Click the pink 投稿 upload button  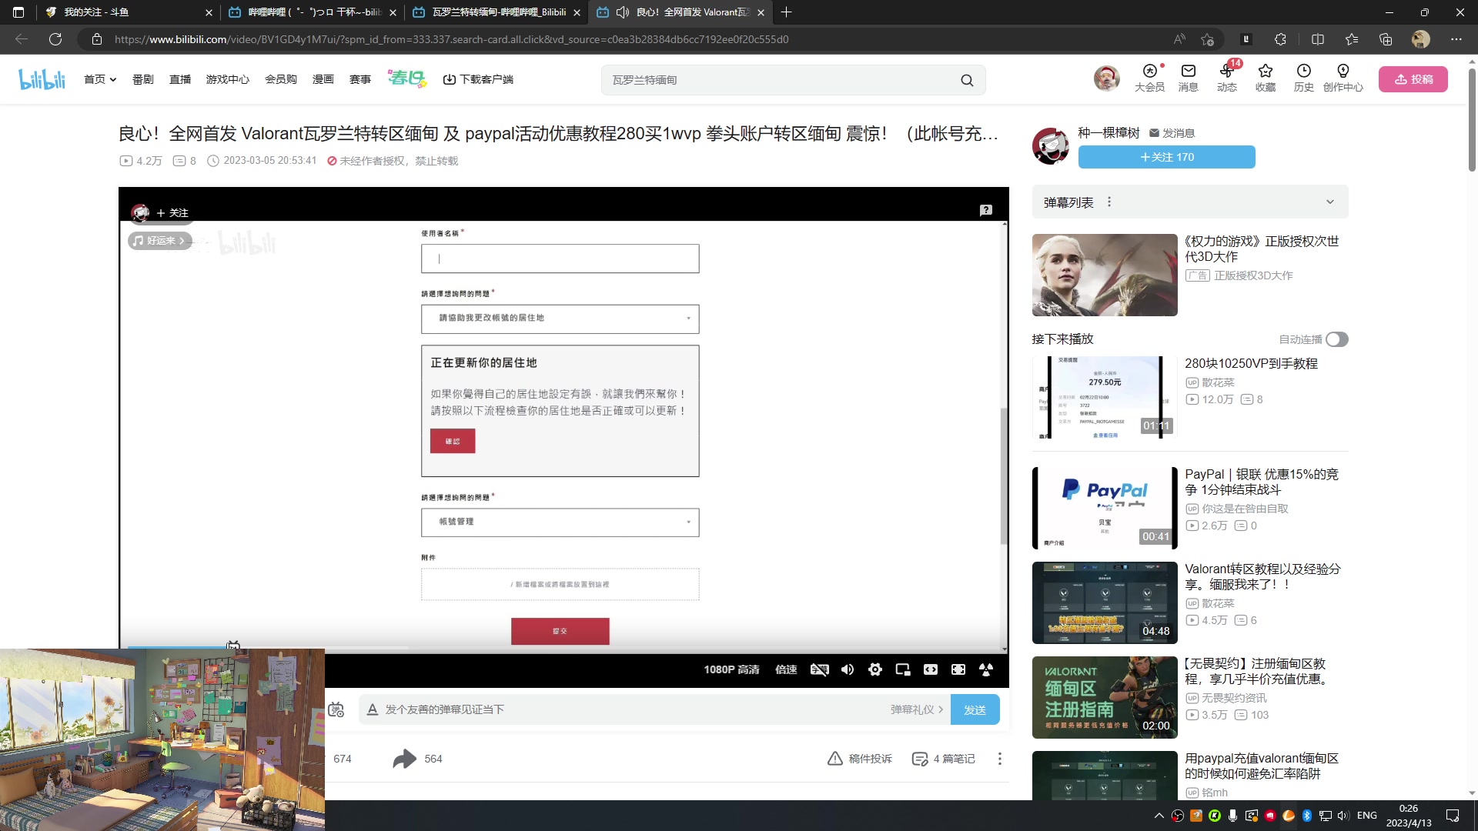[x=1413, y=79]
